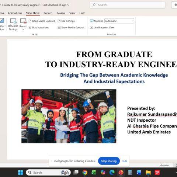Select the group photo of engineers on slide

pos(69,116)
